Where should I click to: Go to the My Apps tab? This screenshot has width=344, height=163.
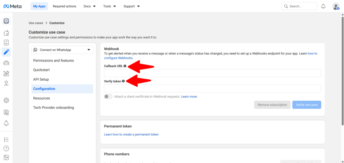click(39, 6)
